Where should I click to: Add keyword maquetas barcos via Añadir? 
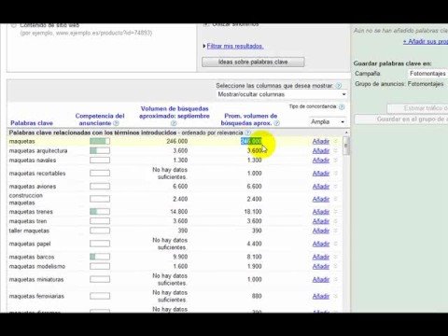[321, 257]
